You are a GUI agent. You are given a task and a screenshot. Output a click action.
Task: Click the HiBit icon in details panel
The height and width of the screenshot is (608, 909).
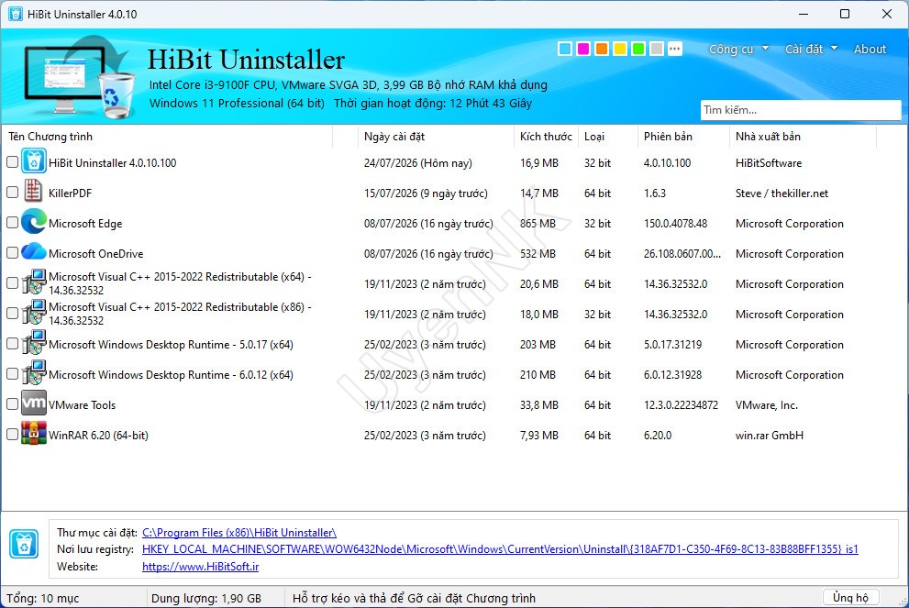(x=24, y=544)
